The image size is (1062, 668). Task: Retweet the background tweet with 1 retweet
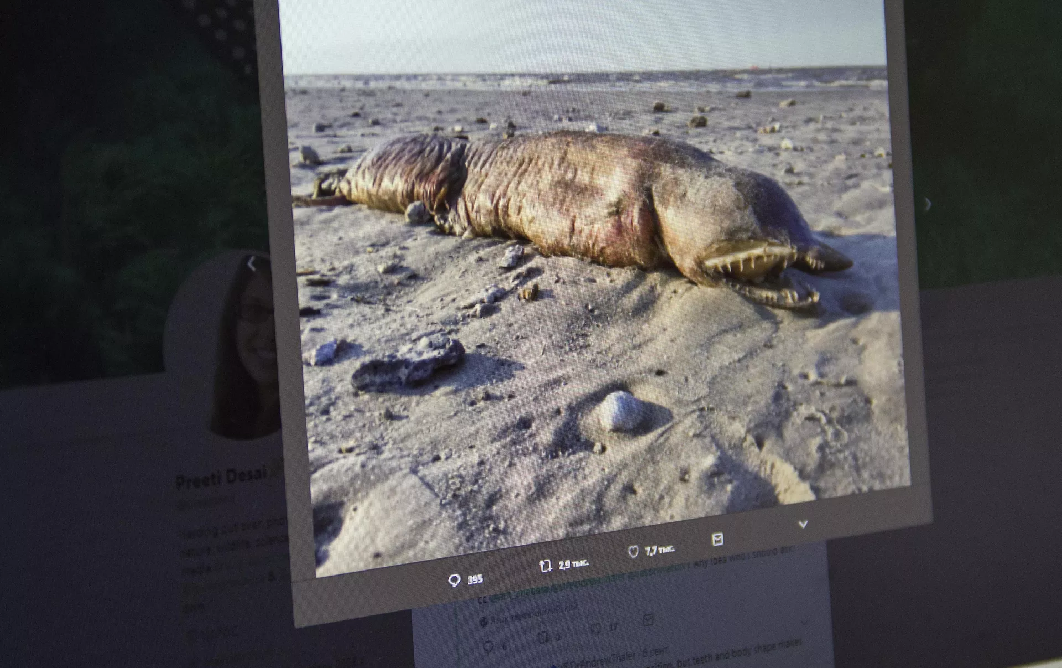pos(544,638)
